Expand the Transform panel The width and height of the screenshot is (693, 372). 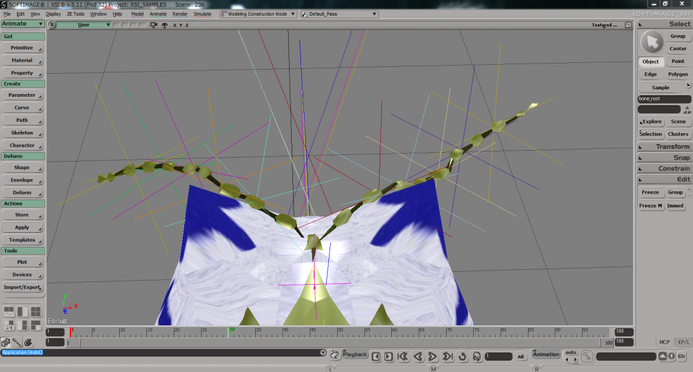[665, 147]
